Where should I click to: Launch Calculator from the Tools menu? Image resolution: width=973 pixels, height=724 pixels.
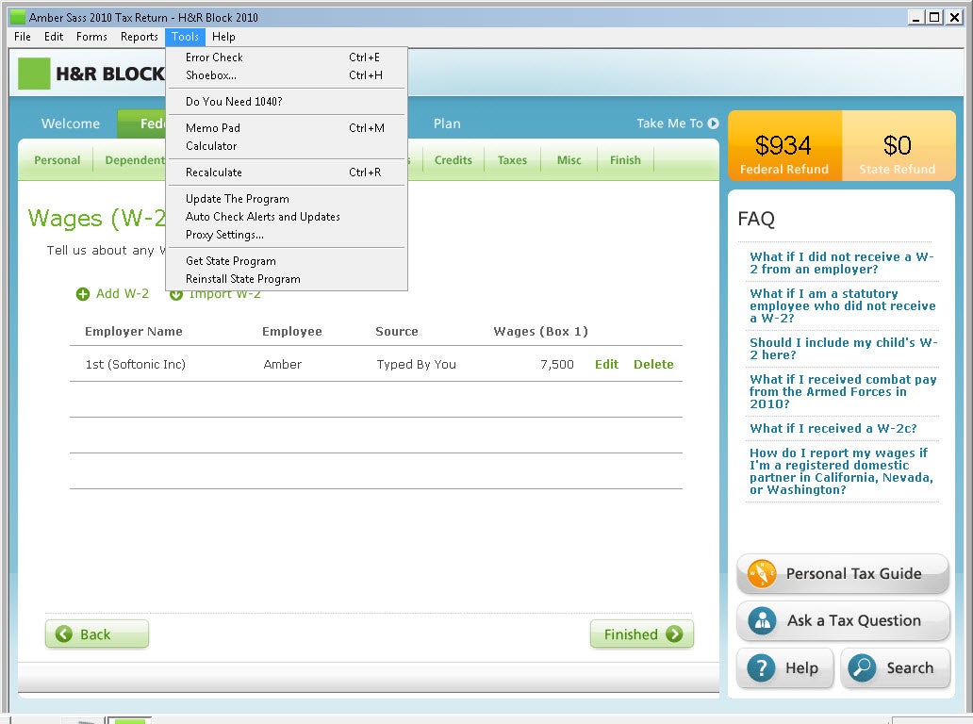coord(286,146)
